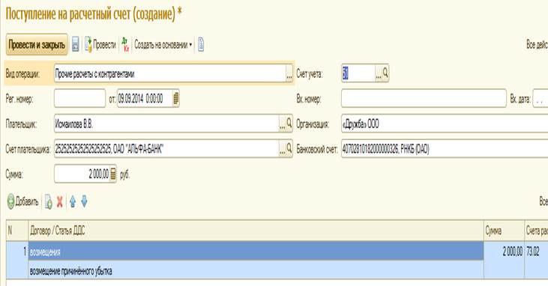The height and width of the screenshot is (286, 548).
Task: Click the "Добавить" button above the table
Action: [x=23, y=201]
